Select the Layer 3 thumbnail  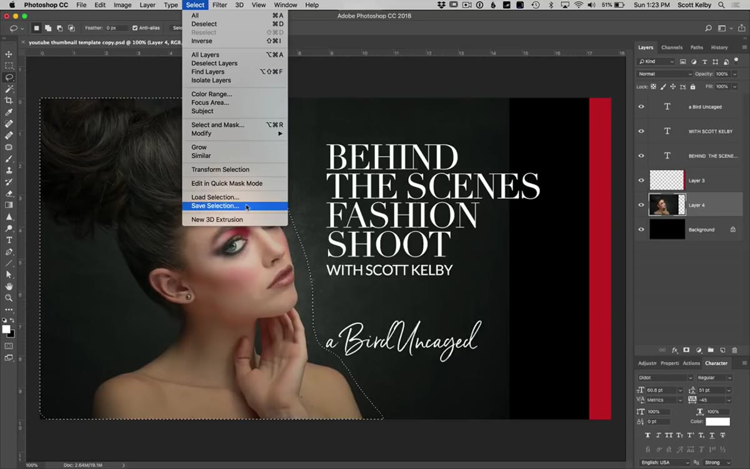pyautogui.click(x=667, y=180)
